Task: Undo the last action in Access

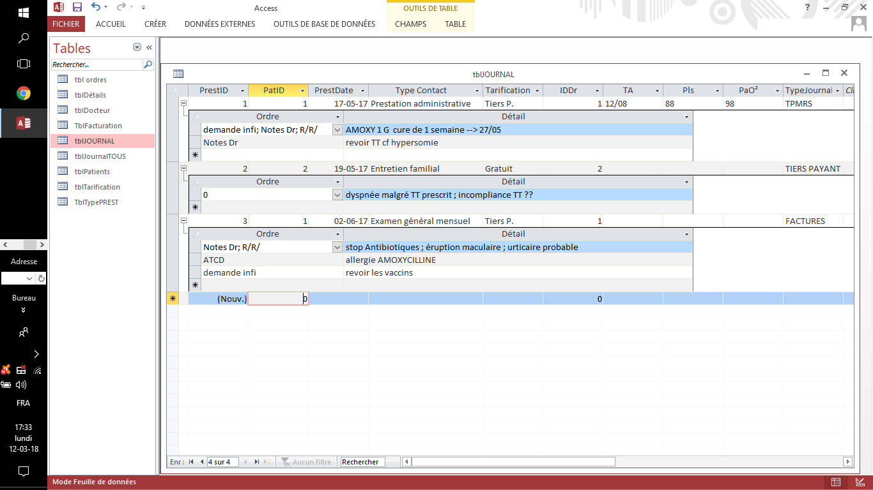Action: (96, 7)
